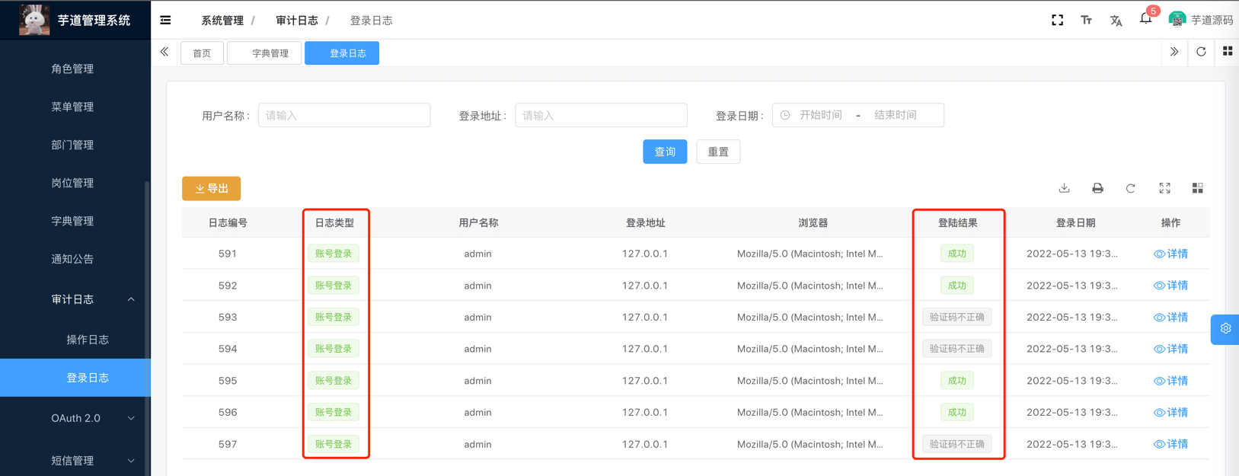Refresh the current tab page from tab bar
The height and width of the screenshot is (476, 1239).
tap(1201, 52)
